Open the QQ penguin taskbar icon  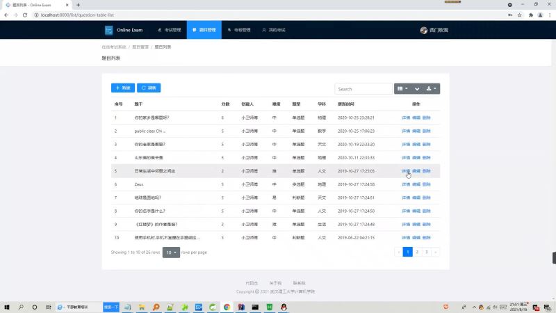pyautogui.click(x=284, y=307)
